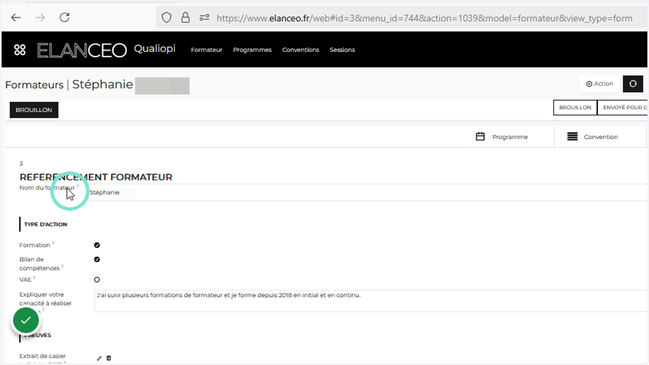Show help tooltip for VAE label
Image resolution: width=649 pixels, height=365 pixels.
point(34,278)
